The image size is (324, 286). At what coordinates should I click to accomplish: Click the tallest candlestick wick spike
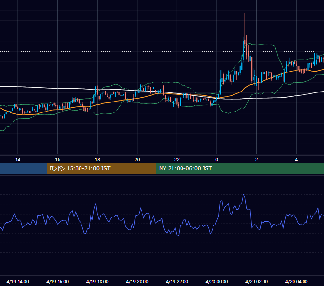coord(245,27)
